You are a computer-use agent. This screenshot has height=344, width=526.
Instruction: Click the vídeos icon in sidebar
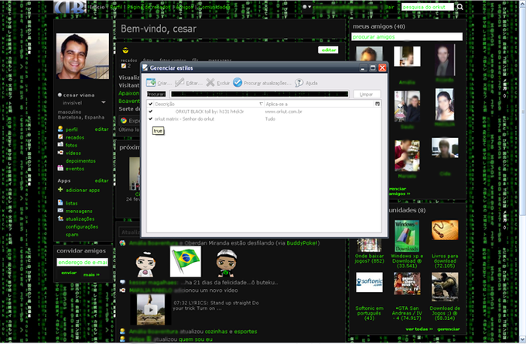tap(60, 153)
